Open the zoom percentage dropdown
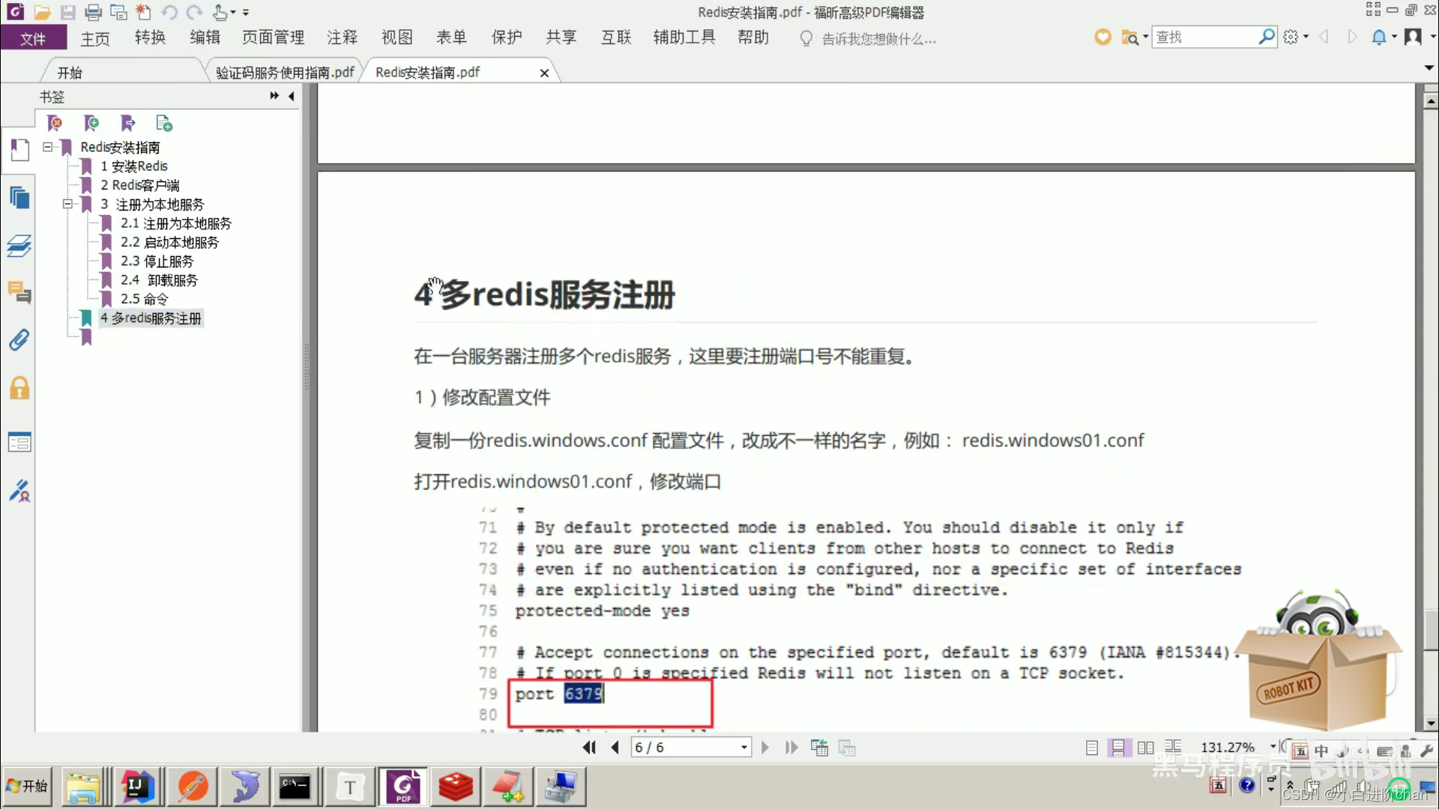Image resolution: width=1439 pixels, height=809 pixels. click(1273, 747)
